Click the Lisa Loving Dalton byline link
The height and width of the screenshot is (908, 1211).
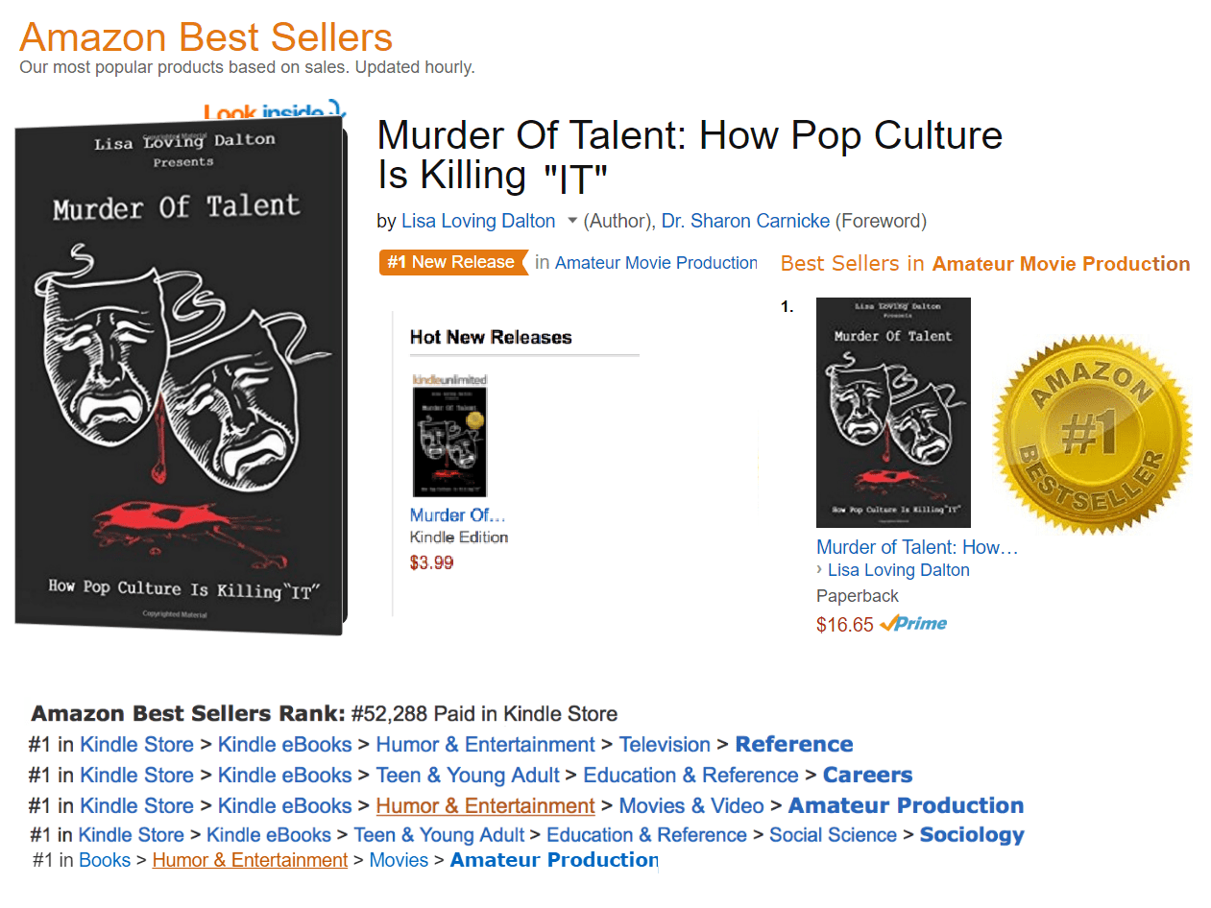coord(478,221)
